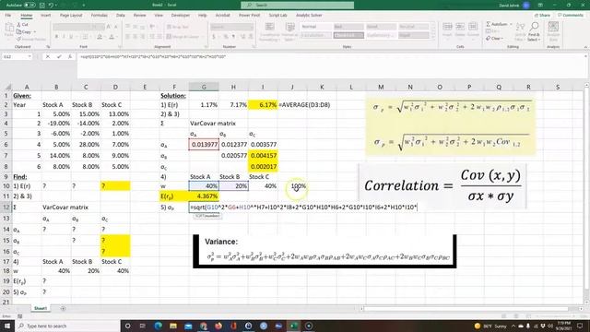
Task: Click the Wrap Text button
Action: [177, 27]
